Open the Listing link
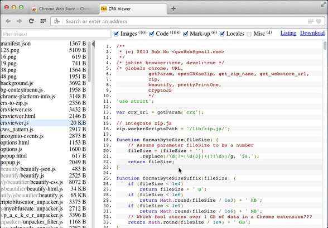 point(288,33)
